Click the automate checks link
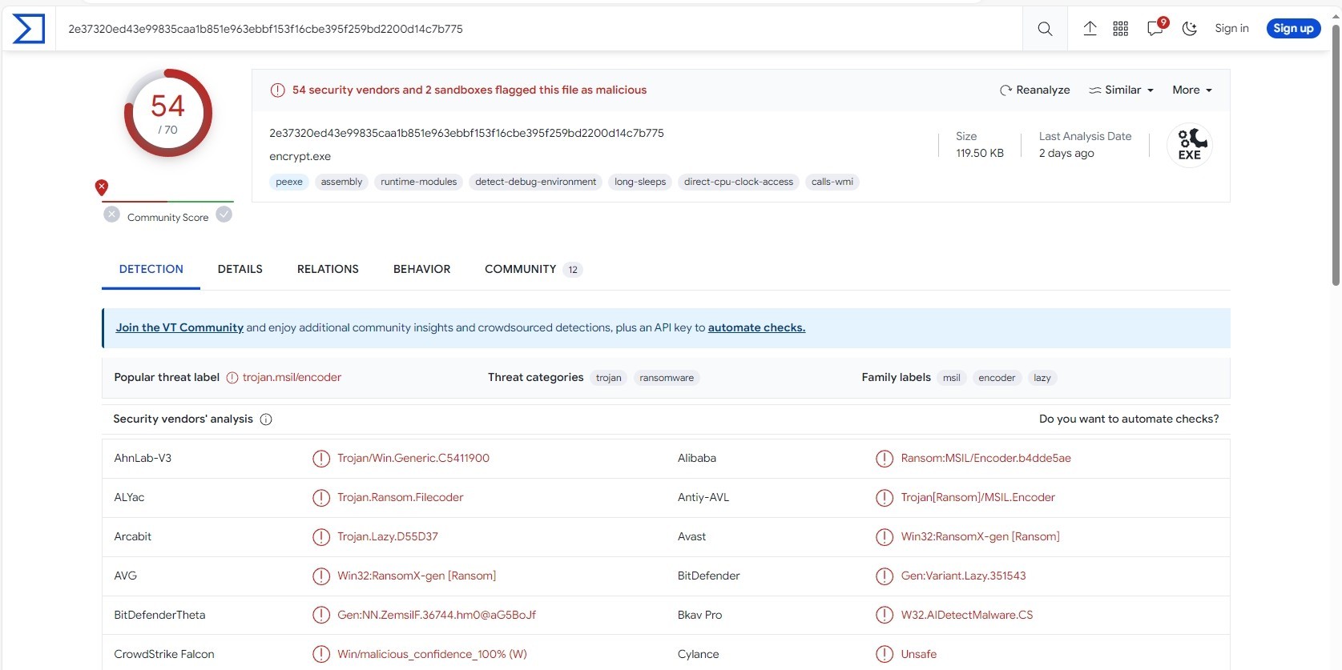This screenshot has width=1342, height=670. click(756, 327)
